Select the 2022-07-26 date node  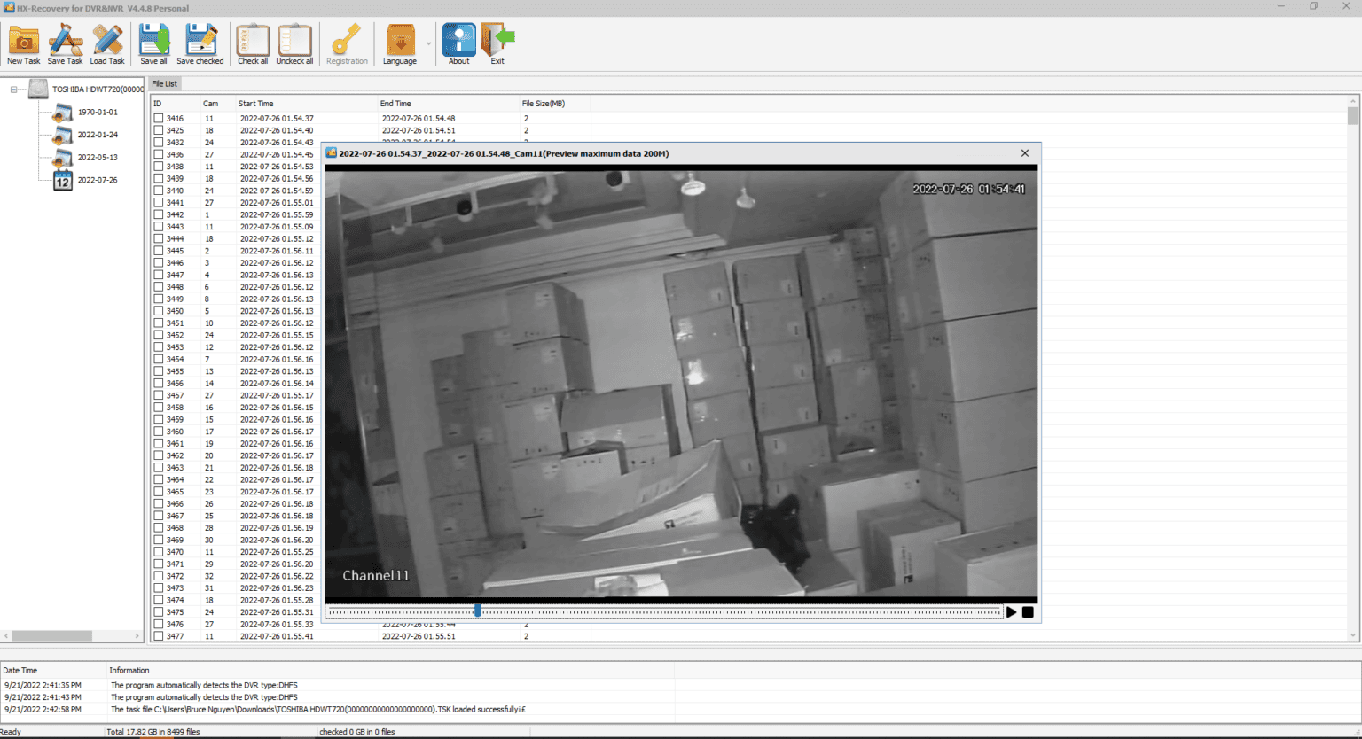(x=98, y=180)
